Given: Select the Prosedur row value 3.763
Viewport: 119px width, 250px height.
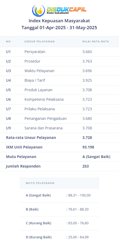Looking at the screenshot, I should click(87, 61).
